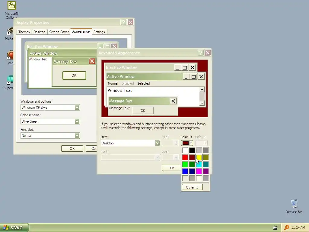Screen dimensions: 309x232
Task: Select the olive color swatch
Action: (x=206, y=157)
